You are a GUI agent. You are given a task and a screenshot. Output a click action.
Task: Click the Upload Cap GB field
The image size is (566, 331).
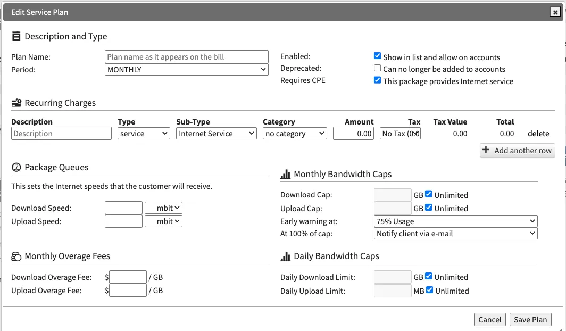(393, 208)
